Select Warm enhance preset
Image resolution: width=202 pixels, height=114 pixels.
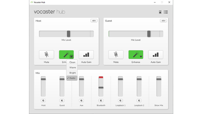coord(72,68)
